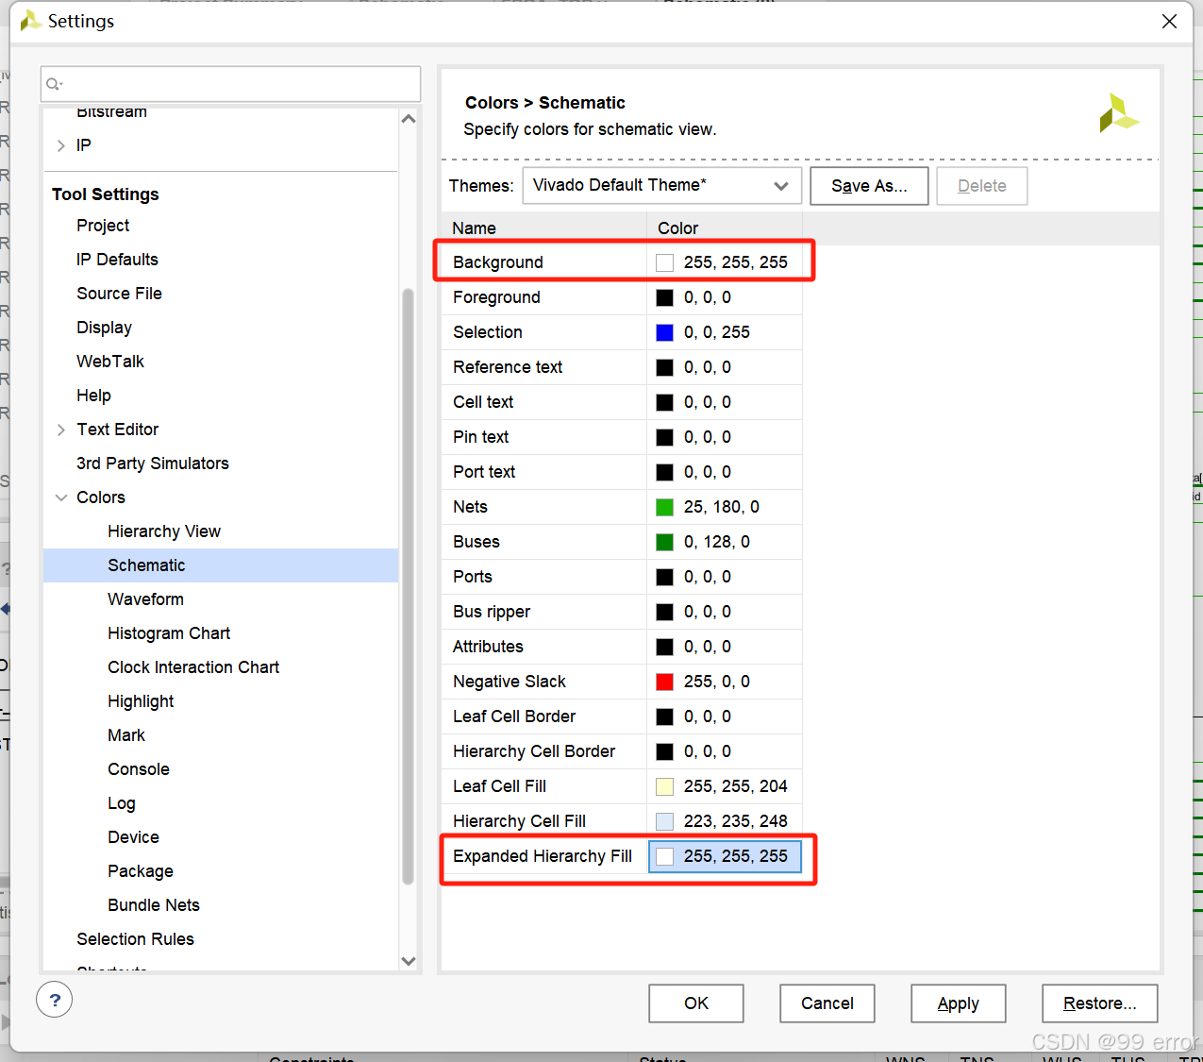Click the search magnifier icon in settings
The width and height of the screenshot is (1203, 1062).
(55, 84)
